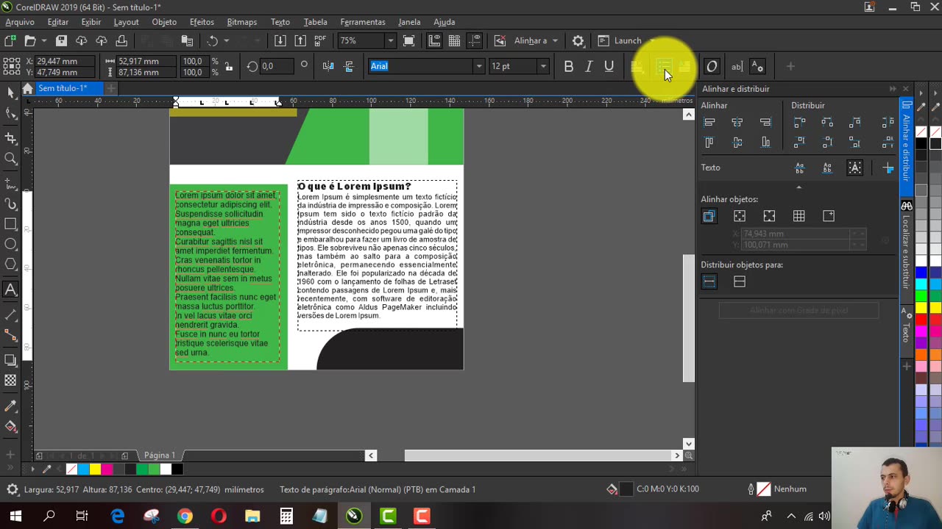
Task: Pick magenta swatch in document palette
Action: (x=106, y=469)
